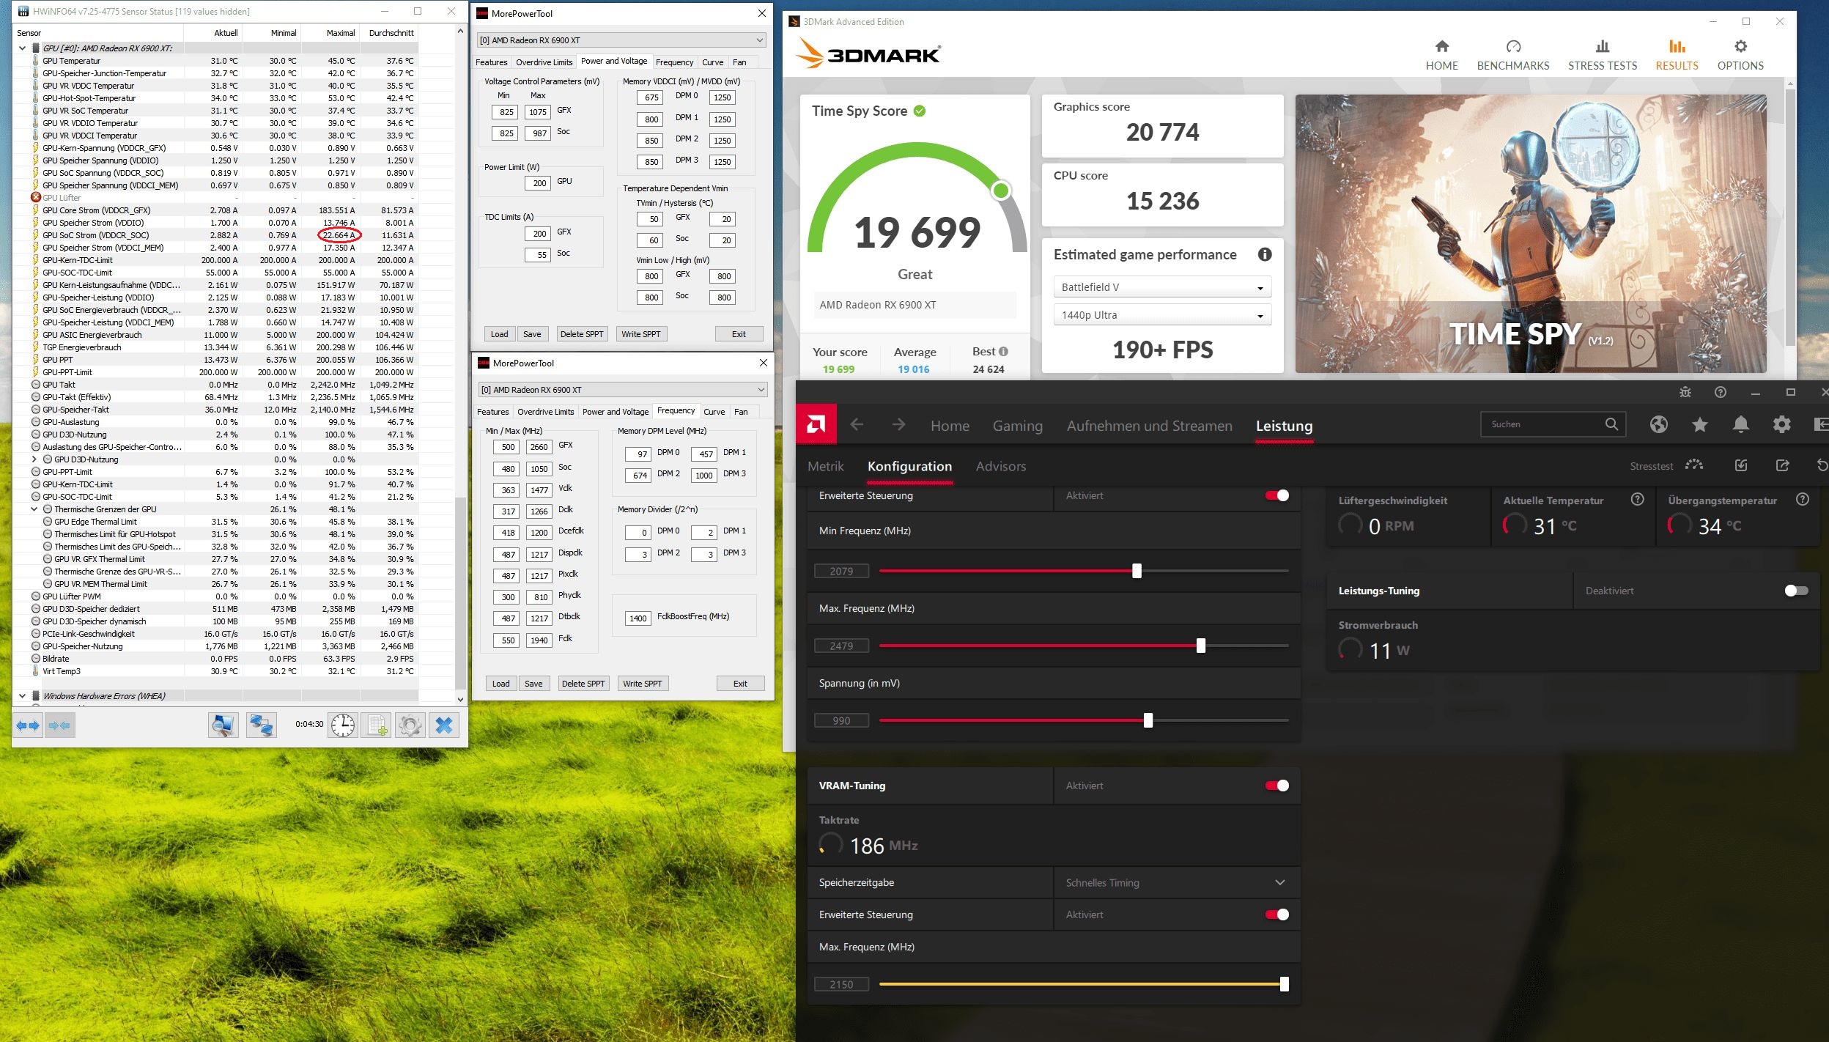The width and height of the screenshot is (1829, 1042).
Task: Toggle GPU Erweiterte Steuerung switch above Min Frequenz
Action: click(x=1276, y=496)
